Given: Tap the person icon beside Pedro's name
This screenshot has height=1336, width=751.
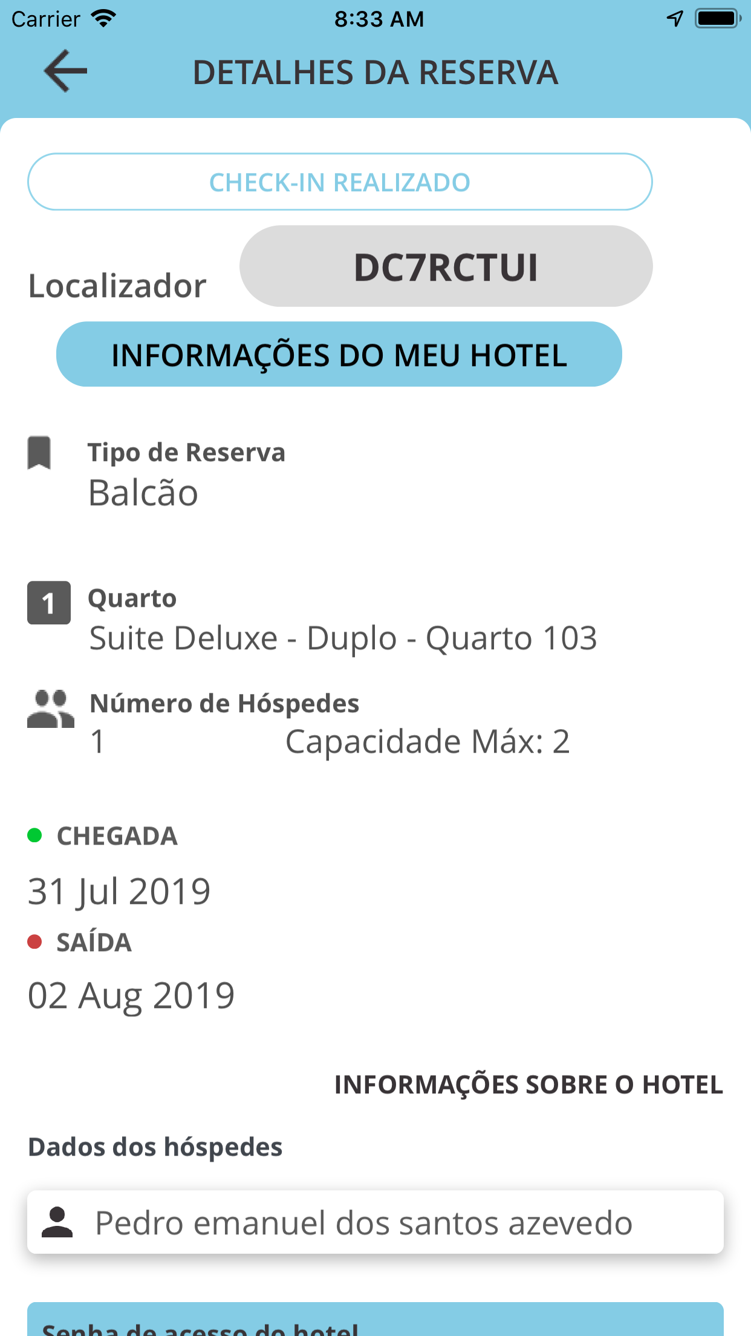Looking at the screenshot, I should 57,1222.
